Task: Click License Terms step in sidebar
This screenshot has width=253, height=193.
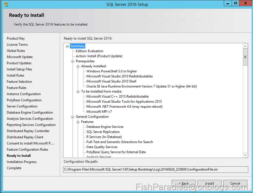Action: click(17, 45)
